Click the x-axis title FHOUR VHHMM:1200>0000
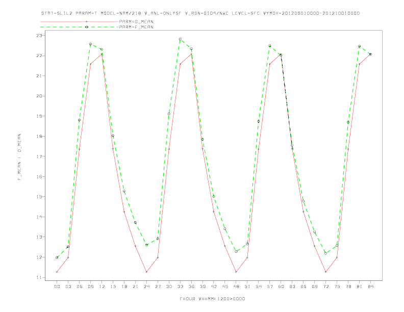The width and height of the screenshot is (404, 312). click(x=212, y=299)
